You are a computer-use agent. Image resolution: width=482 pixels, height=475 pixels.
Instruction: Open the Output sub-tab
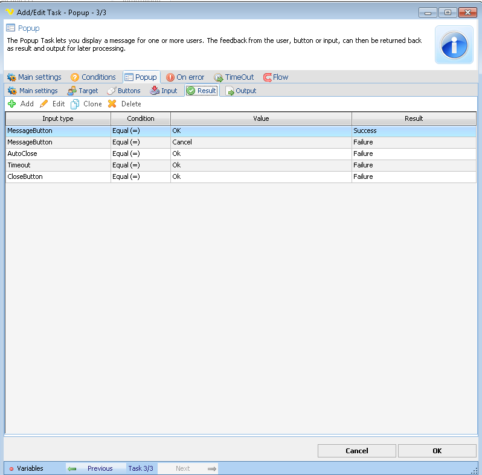[241, 91]
